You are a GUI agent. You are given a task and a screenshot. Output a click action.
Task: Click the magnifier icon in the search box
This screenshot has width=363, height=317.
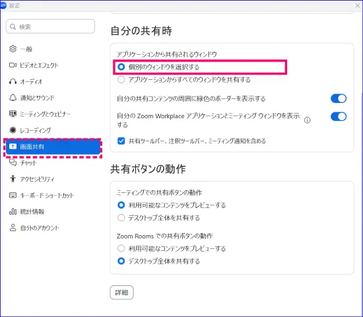pos(13,26)
